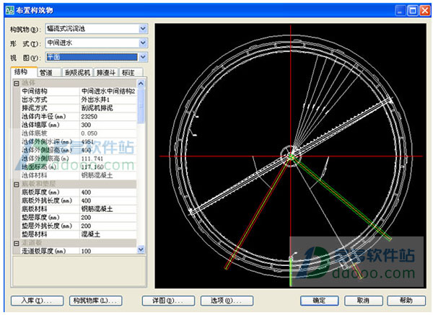Switch to the 管道 tab

[x=48, y=73]
